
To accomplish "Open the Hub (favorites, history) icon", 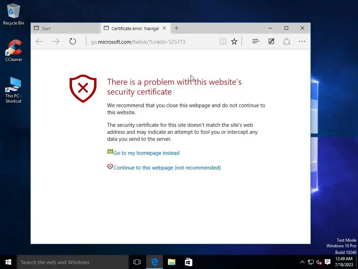I will pyautogui.click(x=256, y=41).
